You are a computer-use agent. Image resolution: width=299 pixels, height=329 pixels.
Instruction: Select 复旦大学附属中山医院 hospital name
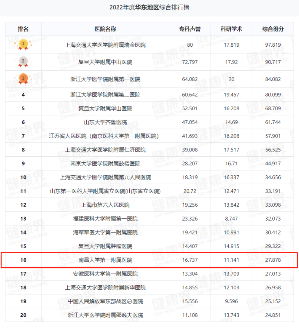click(105, 62)
